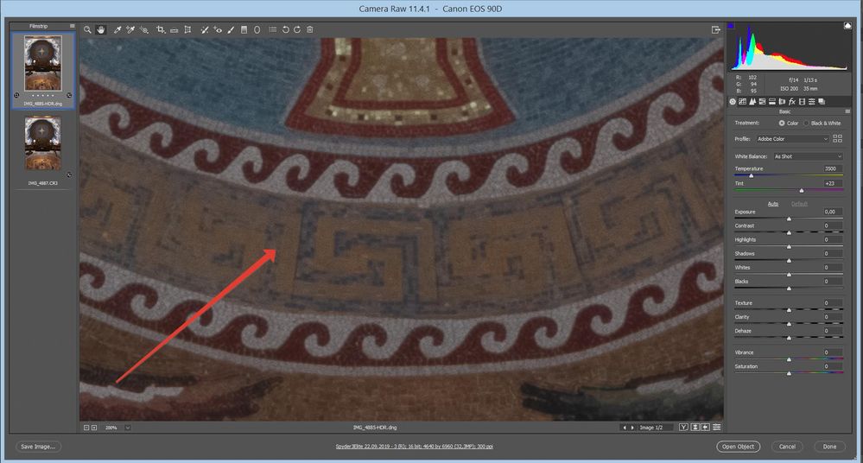Open the Profile dropdown (Adobe Color)
The height and width of the screenshot is (463, 863).
(x=792, y=139)
